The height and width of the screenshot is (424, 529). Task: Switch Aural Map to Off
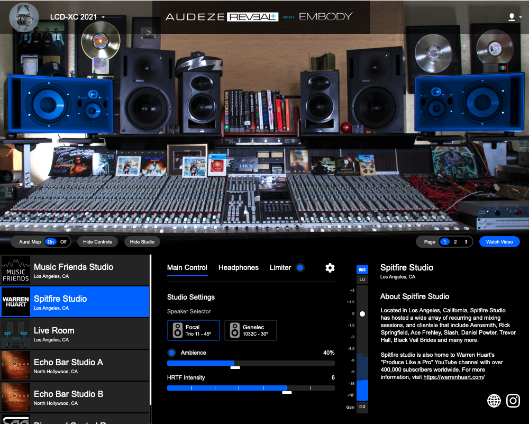[63, 242]
